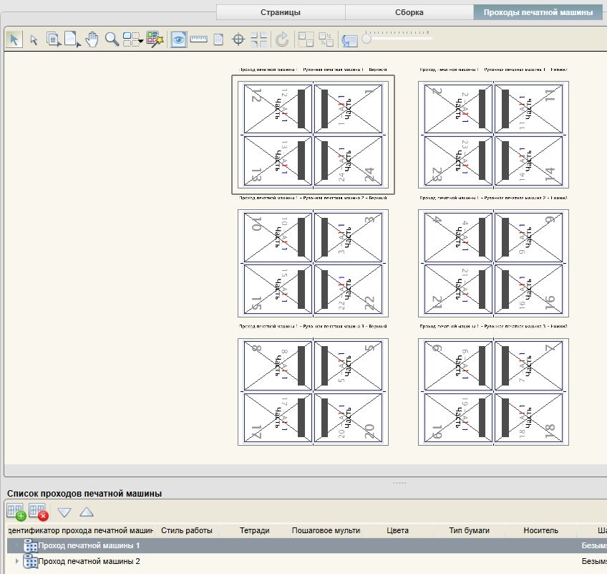The height and width of the screenshot is (574, 607).
Task: Add a new press run with green plus
Action: point(16,512)
